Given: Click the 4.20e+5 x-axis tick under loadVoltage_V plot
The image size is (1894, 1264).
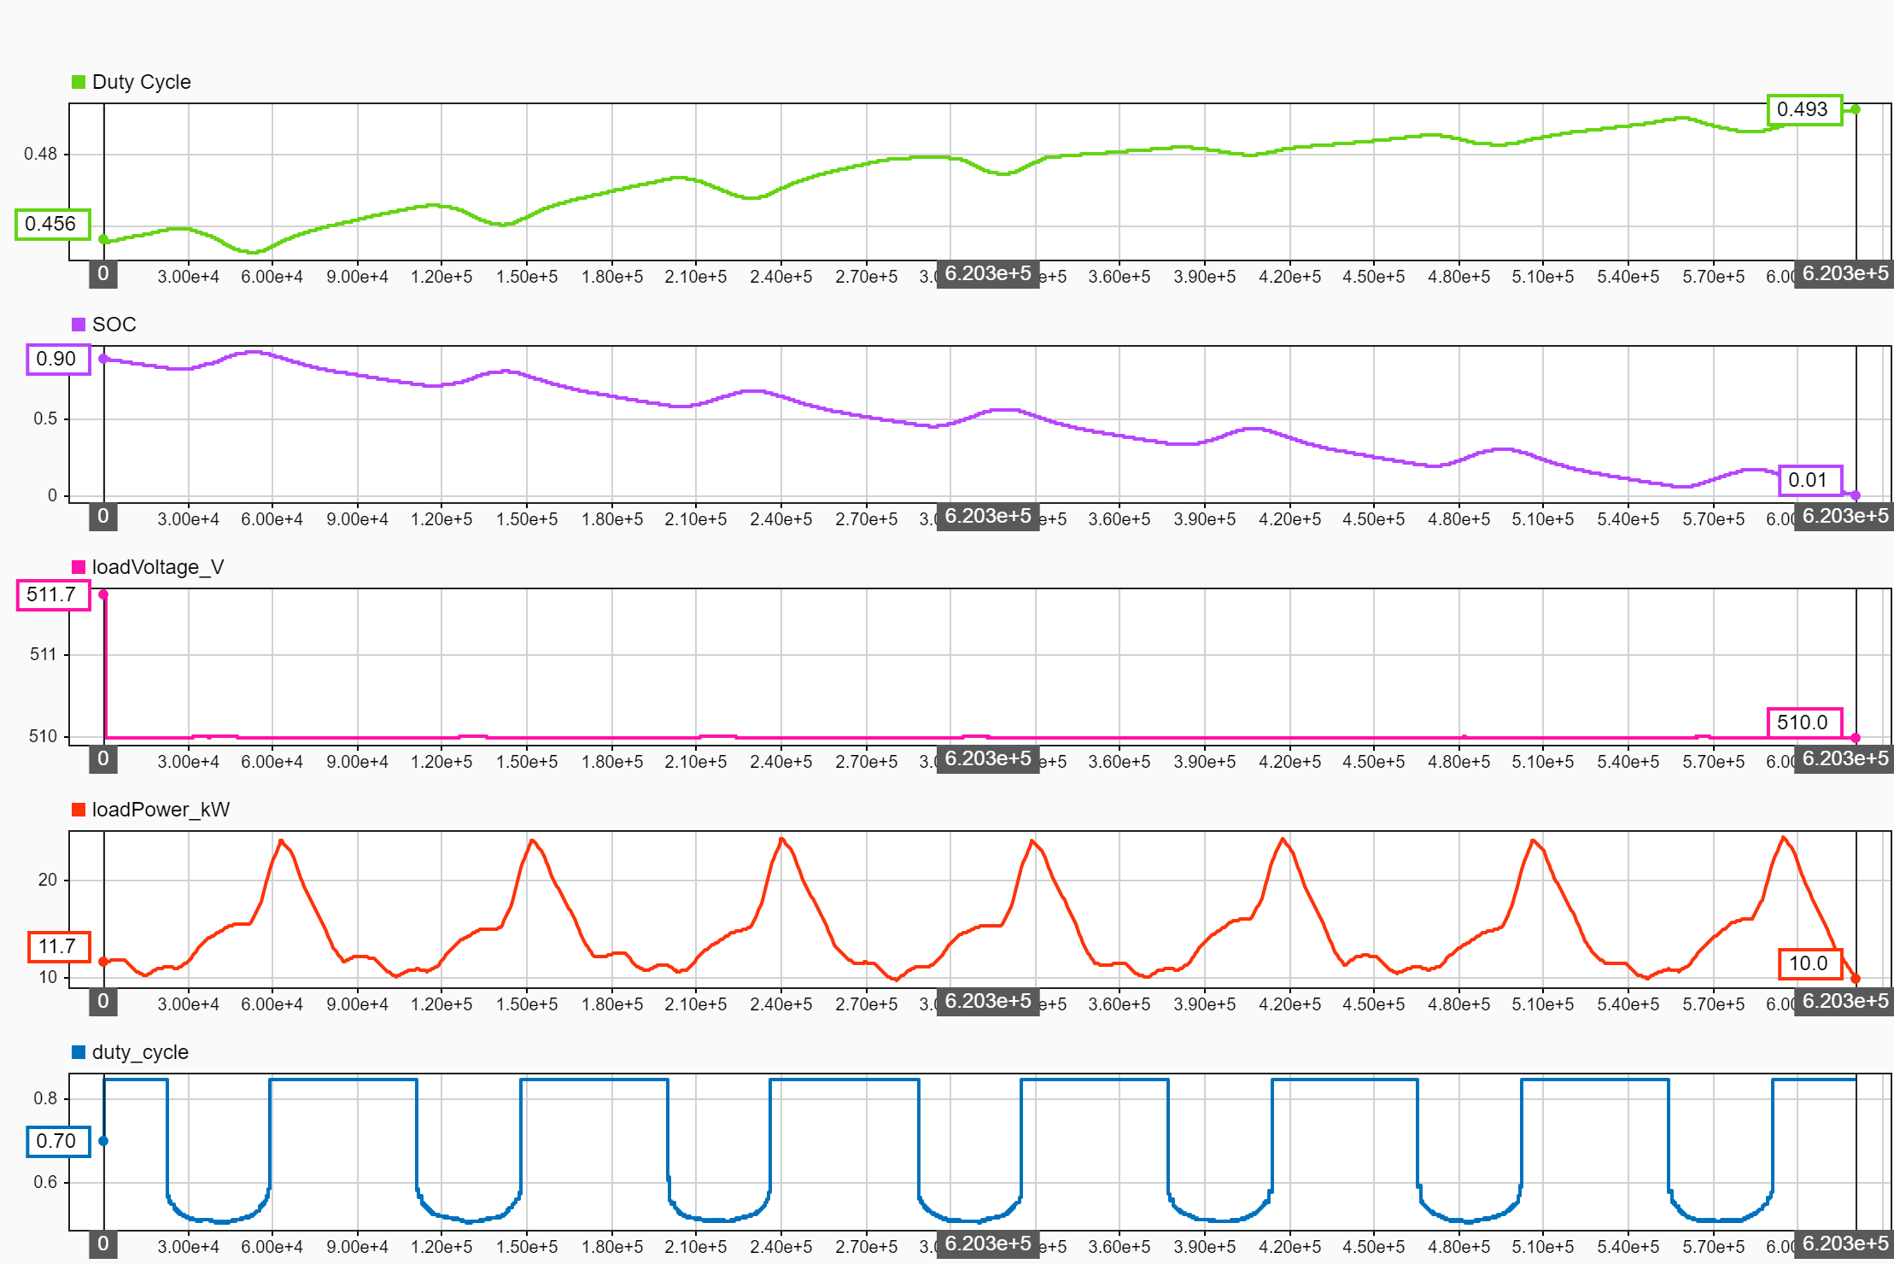Looking at the screenshot, I should point(1289,762).
